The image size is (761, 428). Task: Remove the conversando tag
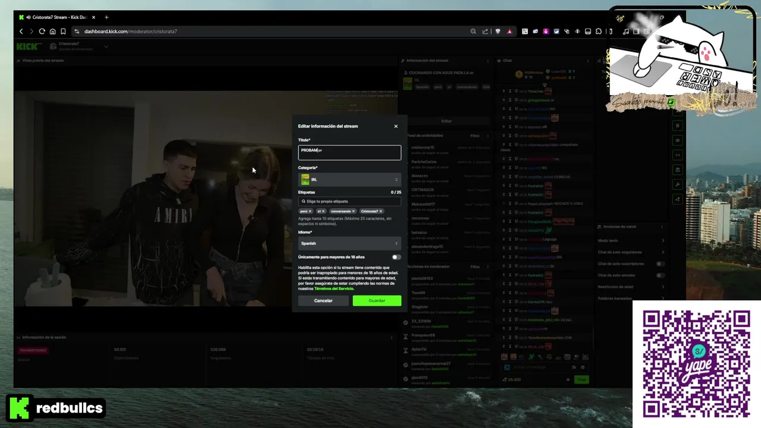[353, 211]
